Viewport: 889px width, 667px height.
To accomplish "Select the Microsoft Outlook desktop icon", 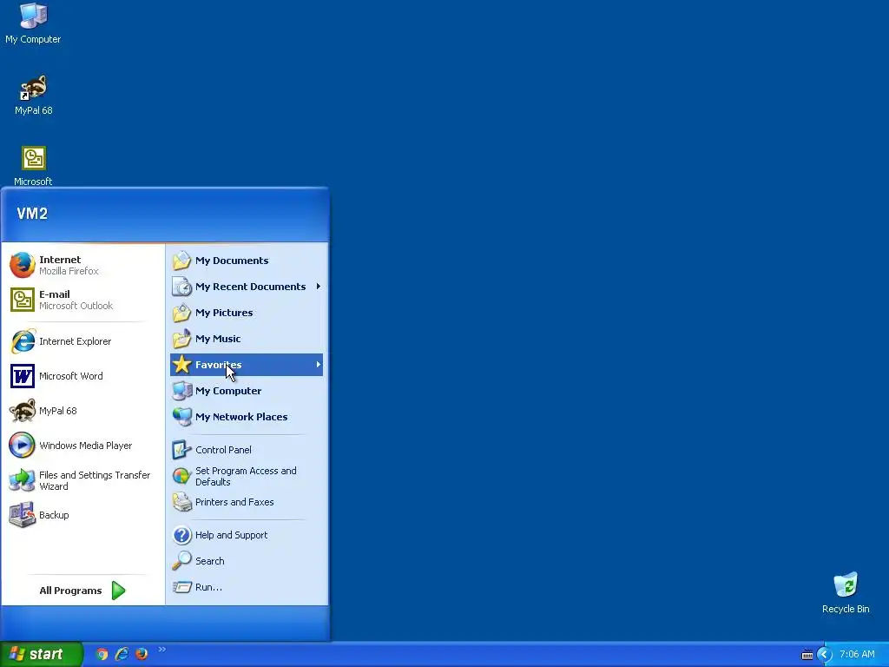I will click(34, 166).
